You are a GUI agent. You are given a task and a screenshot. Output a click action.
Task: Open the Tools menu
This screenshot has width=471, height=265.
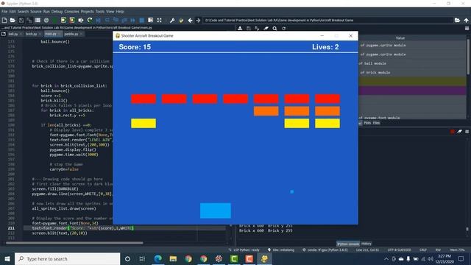tap(100, 12)
